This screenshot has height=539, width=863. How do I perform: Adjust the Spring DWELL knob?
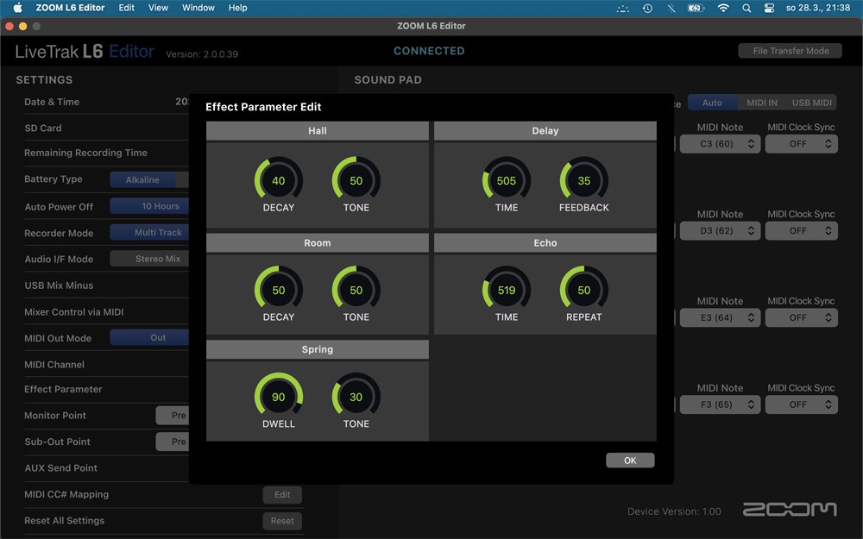point(278,398)
